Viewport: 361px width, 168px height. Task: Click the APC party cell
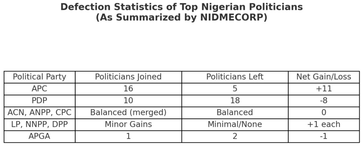click(x=39, y=89)
